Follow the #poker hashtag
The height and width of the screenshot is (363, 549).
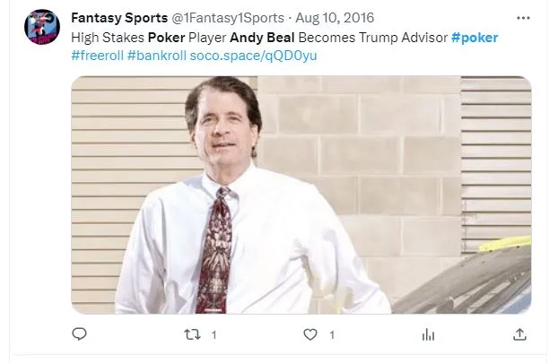(475, 38)
